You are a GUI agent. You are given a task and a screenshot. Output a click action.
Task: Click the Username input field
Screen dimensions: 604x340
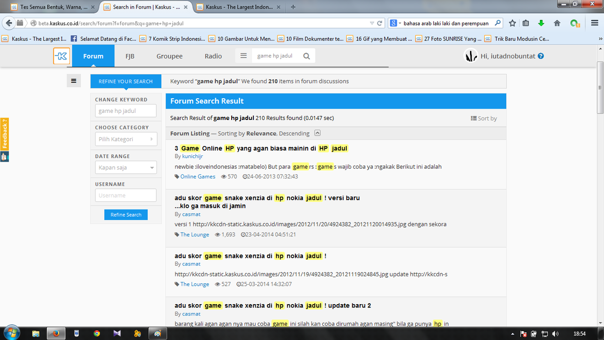click(126, 195)
